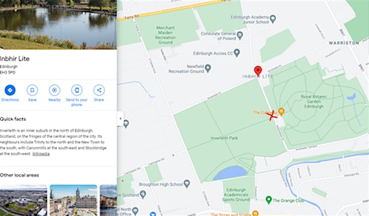Click the blue Directions icon
This screenshot has width=369, height=216.
(10, 90)
